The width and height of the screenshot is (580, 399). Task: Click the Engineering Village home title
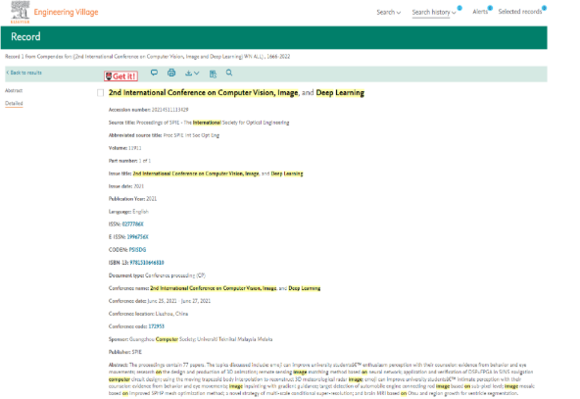point(67,12)
